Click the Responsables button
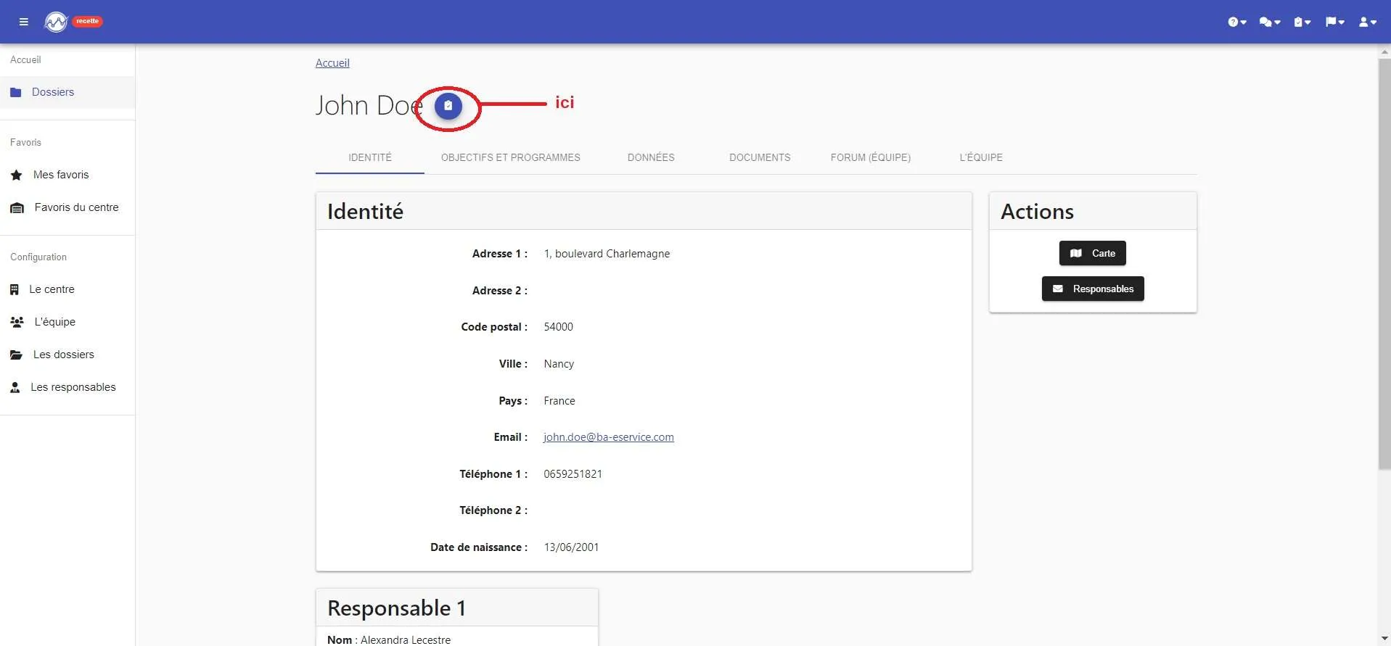 pyautogui.click(x=1093, y=289)
